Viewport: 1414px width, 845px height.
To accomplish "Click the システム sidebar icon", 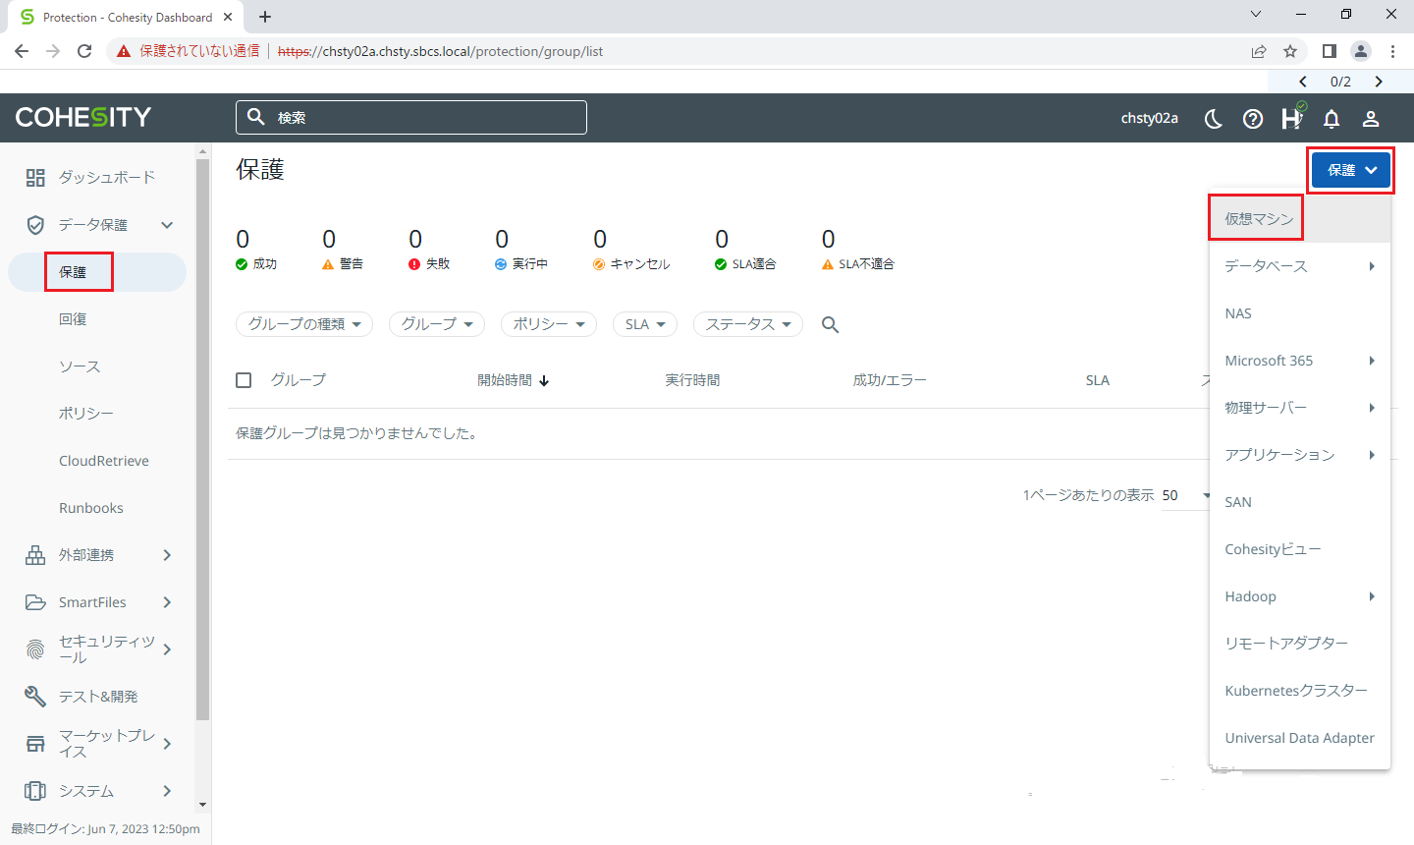I will click(35, 791).
